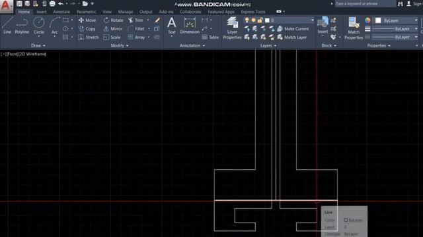The image size is (423, 237).
Task: Activate the Move command
Action: pos(87,20)
